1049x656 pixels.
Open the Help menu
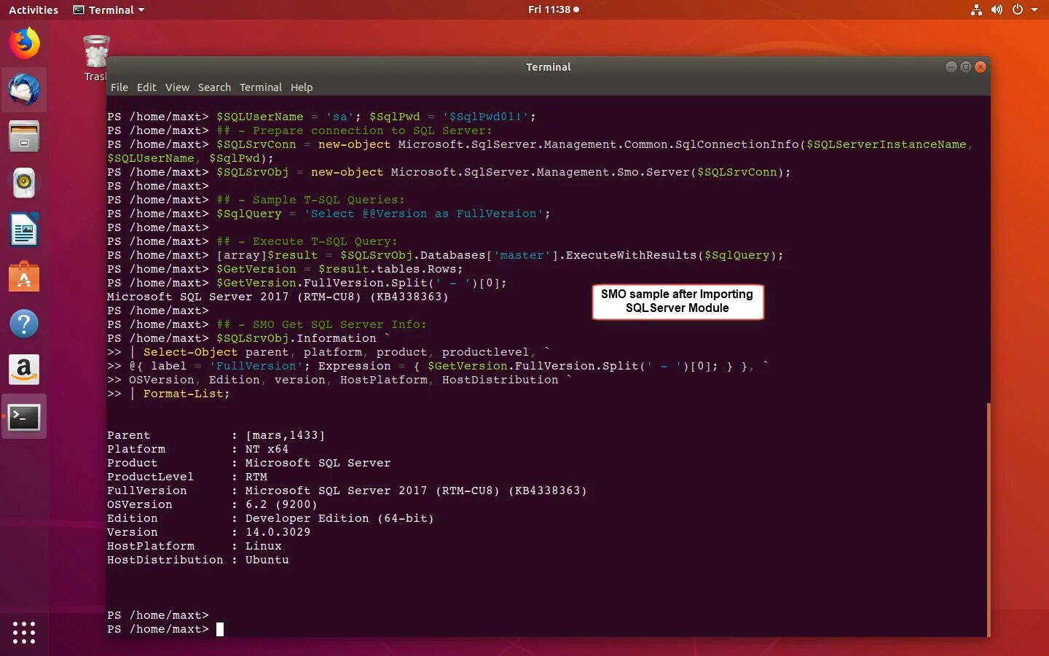tap(302, 87)
